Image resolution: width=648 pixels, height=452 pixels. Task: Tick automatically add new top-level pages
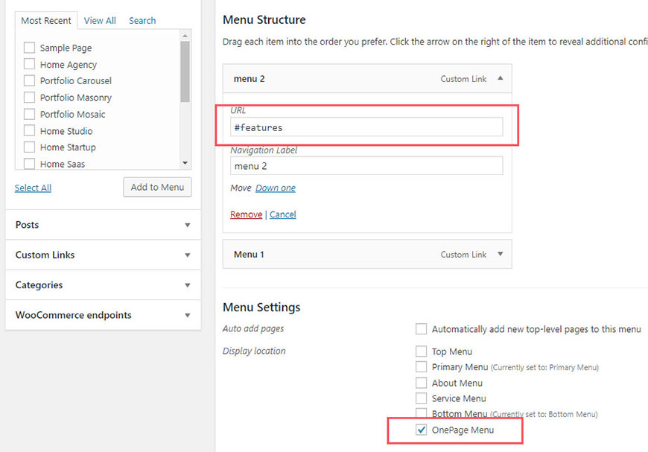[421, 329]
